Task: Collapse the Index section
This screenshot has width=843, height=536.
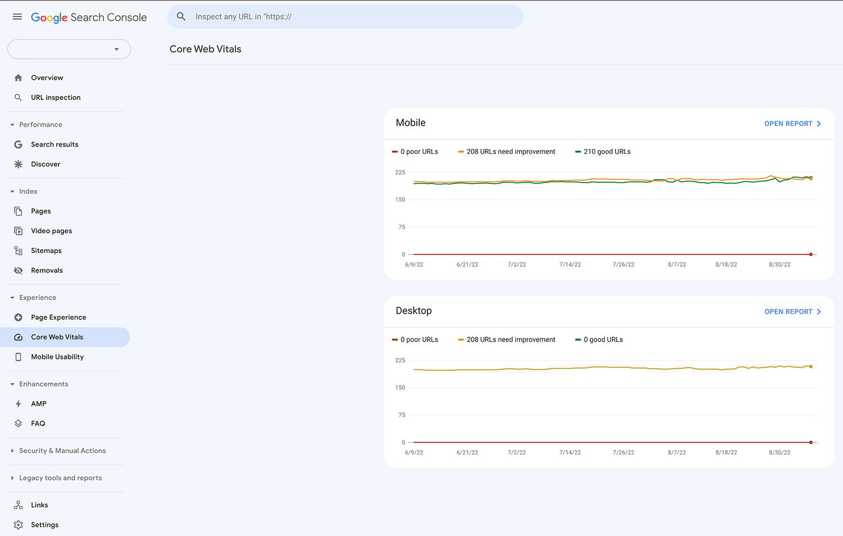Action: (x=12, y=192)
